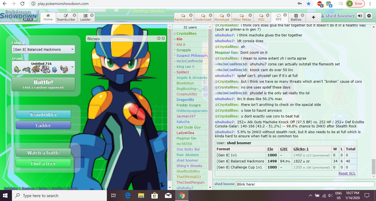This screenshot has width=376, height=201.
Task: Open the Credits footer link
Action: click(57, 189)
